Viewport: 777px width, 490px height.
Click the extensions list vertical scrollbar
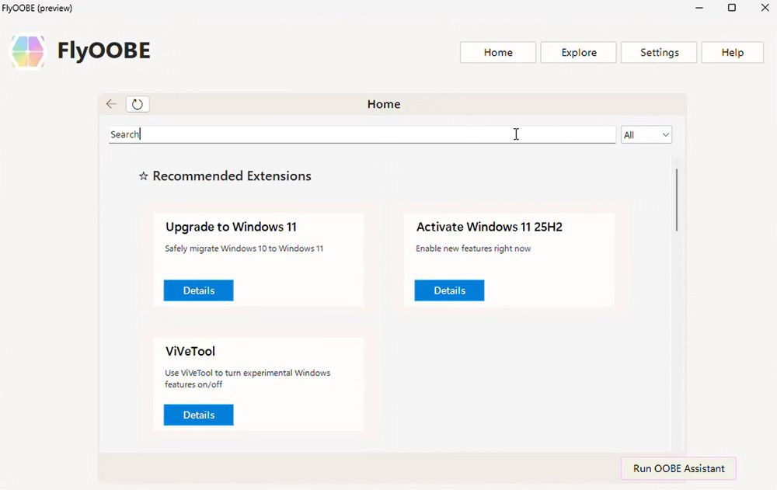(x=676, y=200)
